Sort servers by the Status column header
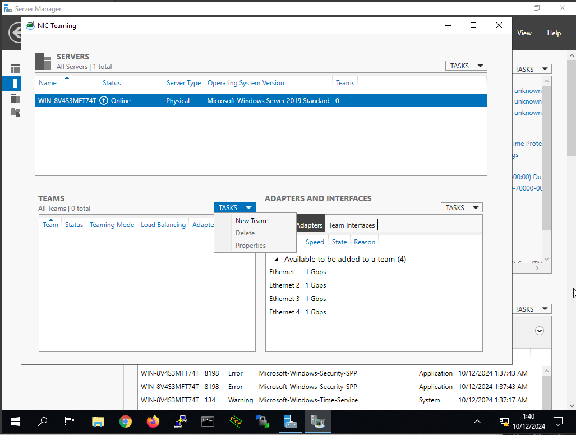The image size is (576, 435). pos(112,83)
